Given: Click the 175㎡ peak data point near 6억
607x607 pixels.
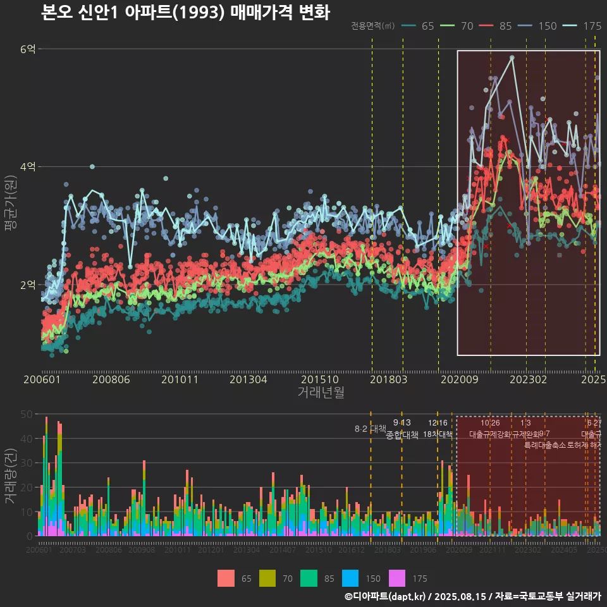Looking at the screenshot, I should pyautogui.click(x=512, y=58).
